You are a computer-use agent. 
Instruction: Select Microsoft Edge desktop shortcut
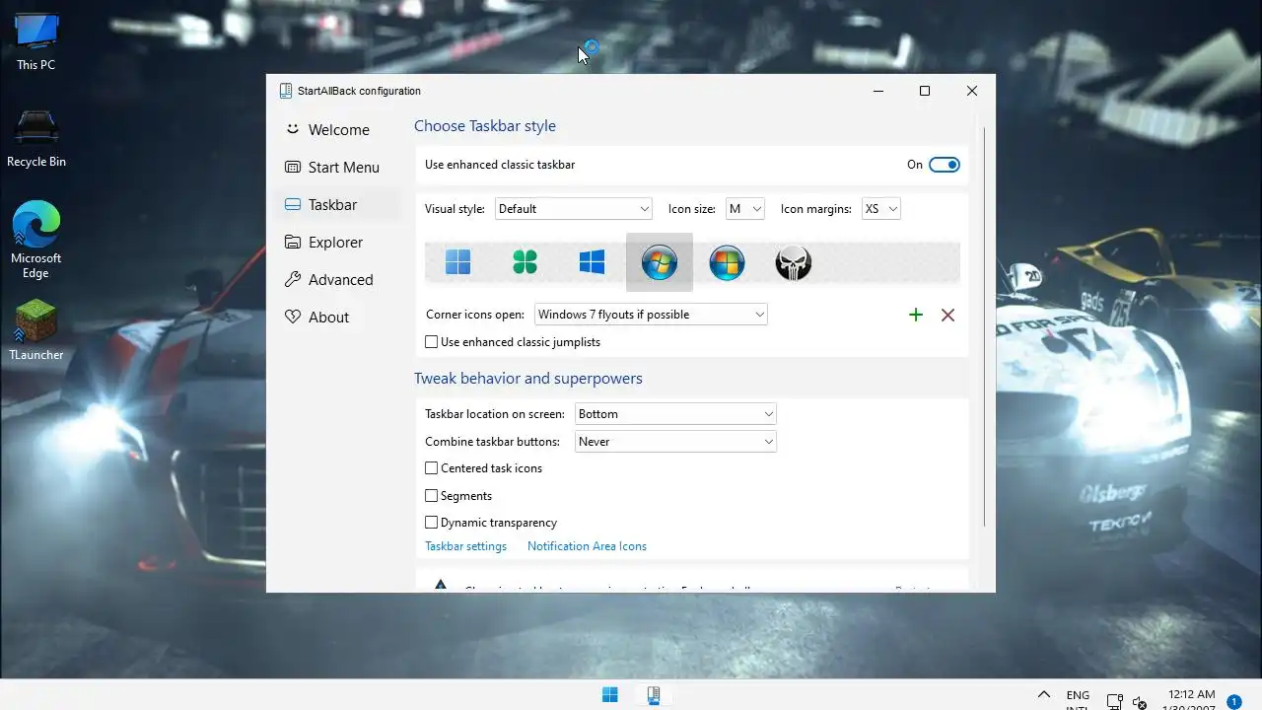click(36, 240)
